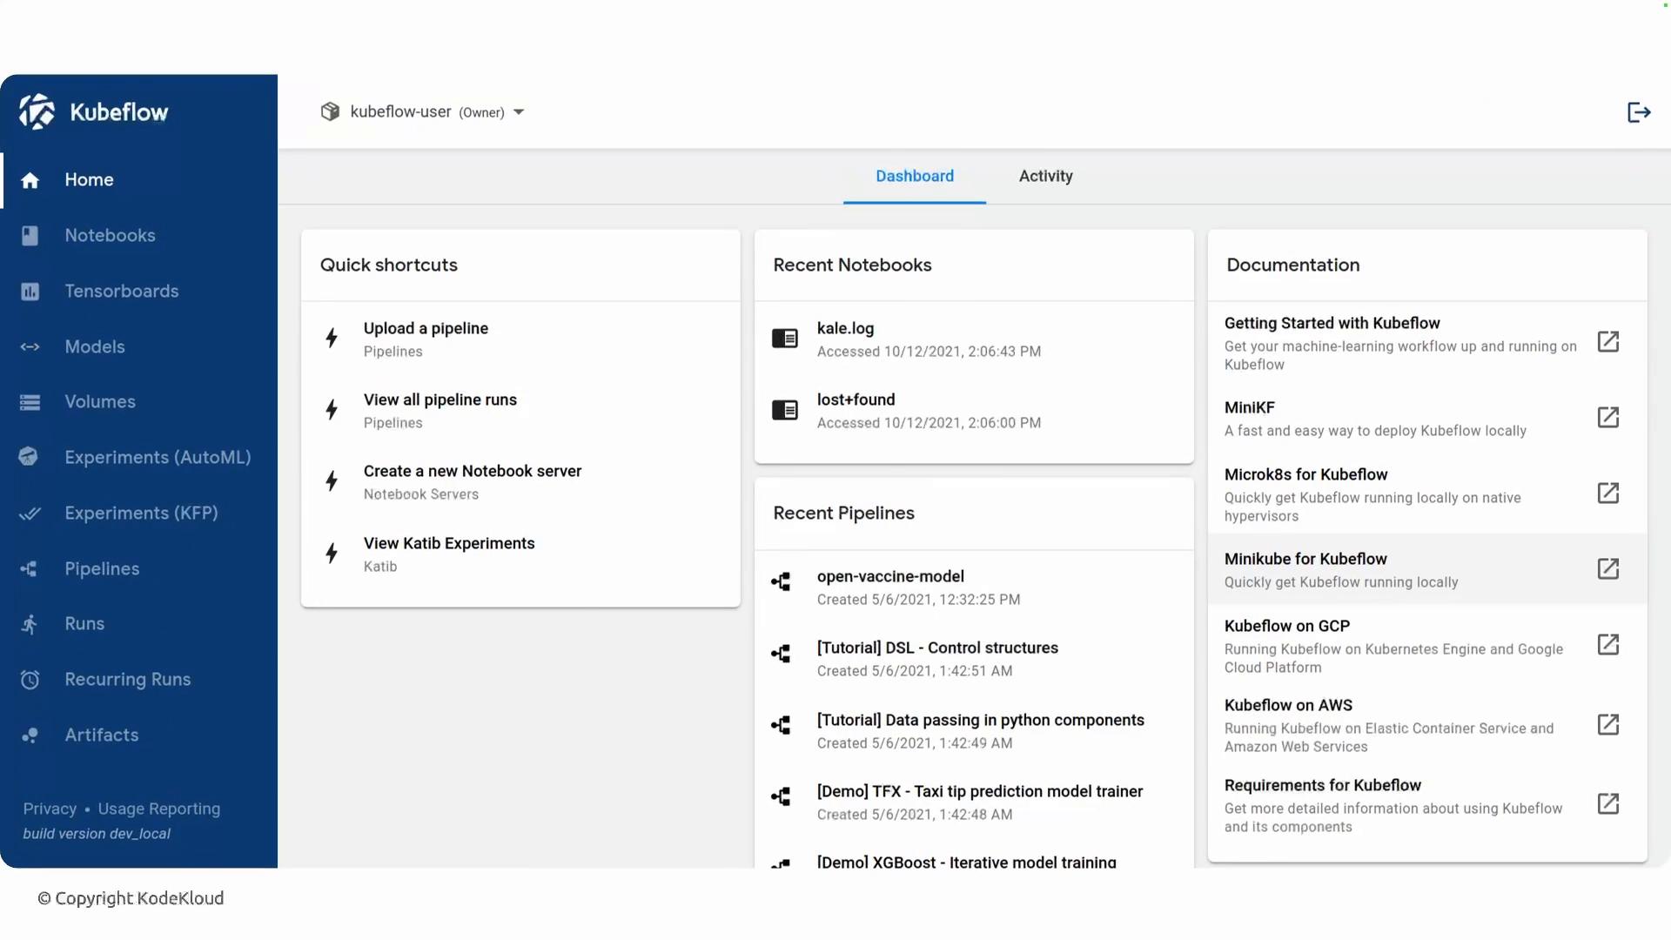Viewport: 1671px width, 940px height.
Task: Click the notebook icon beside lost+found
Action: click(785, 410)
